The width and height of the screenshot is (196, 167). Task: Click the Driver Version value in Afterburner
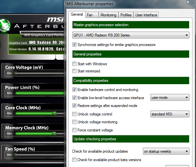tap(46, 49)
